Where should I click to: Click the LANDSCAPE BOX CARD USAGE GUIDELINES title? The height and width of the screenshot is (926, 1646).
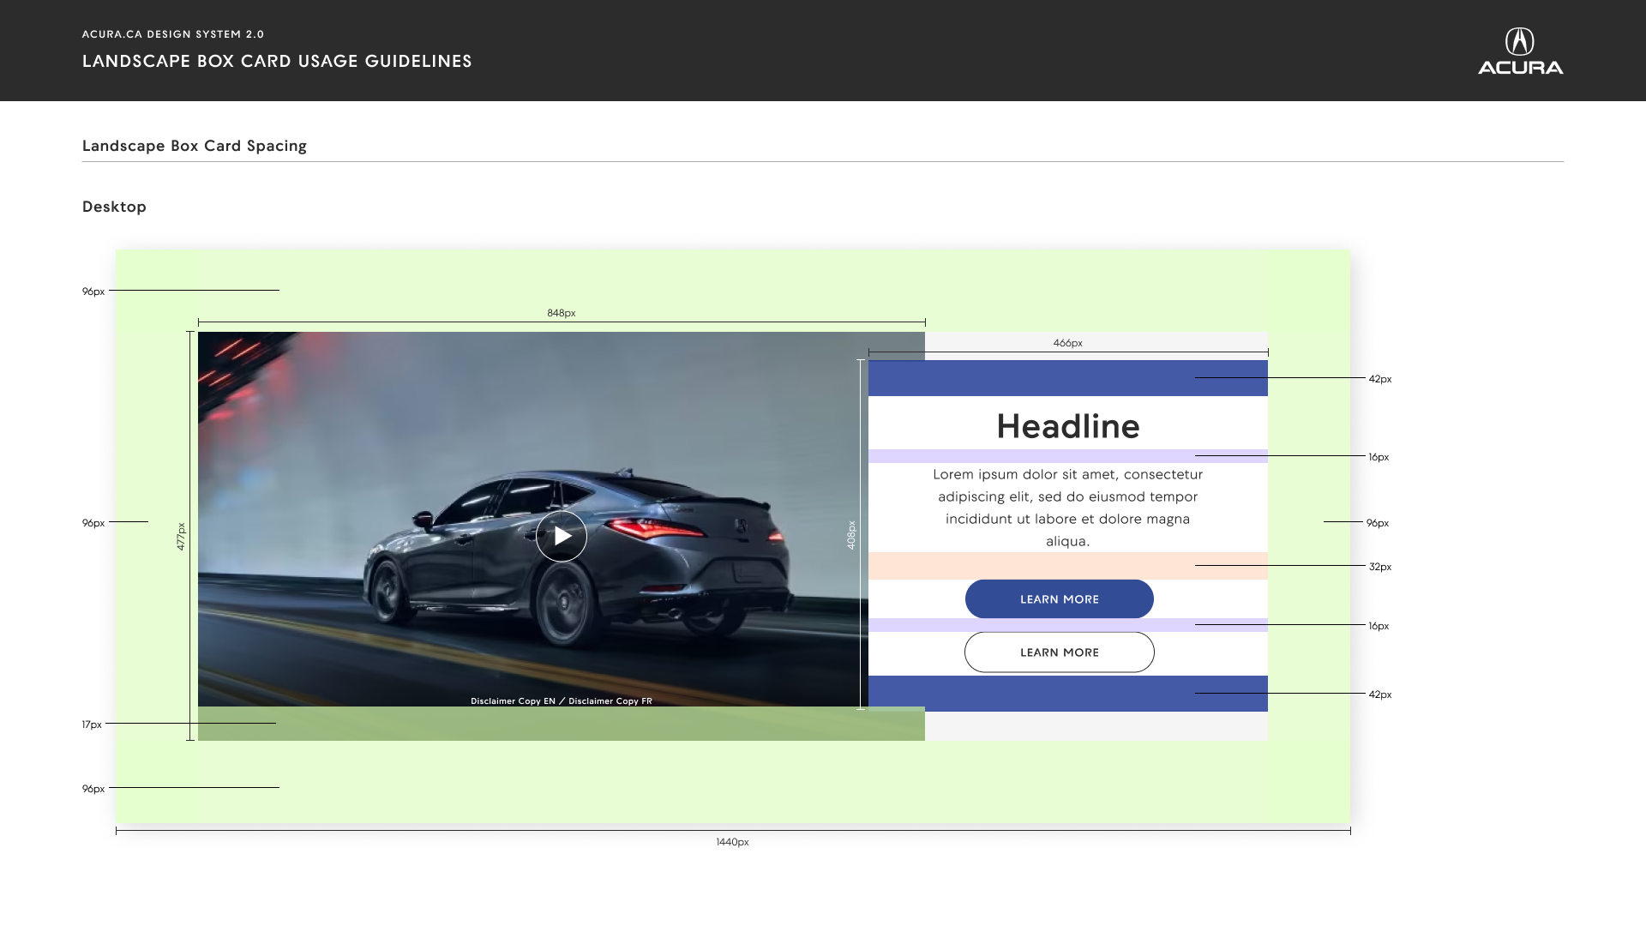(277, 61)
